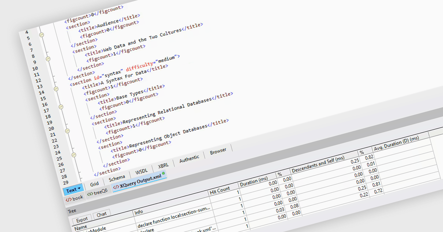
Task: Click the 0.22 descendants duration cell
Action: pos(365,194)
